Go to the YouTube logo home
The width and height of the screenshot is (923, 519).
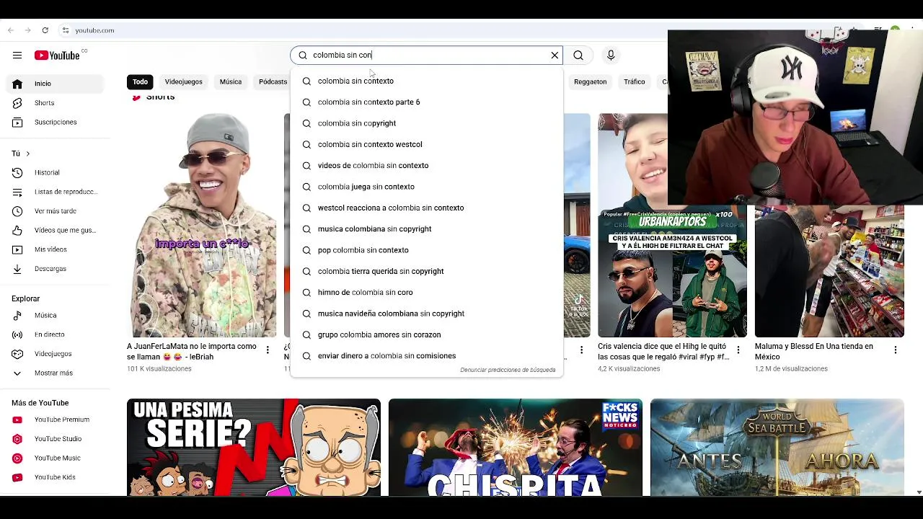(x=57, y=56)
